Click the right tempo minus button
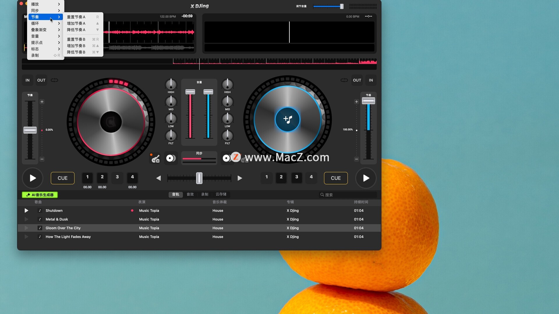Image resolution: width=559 pixels, height=314 pixels. [357, 159]
